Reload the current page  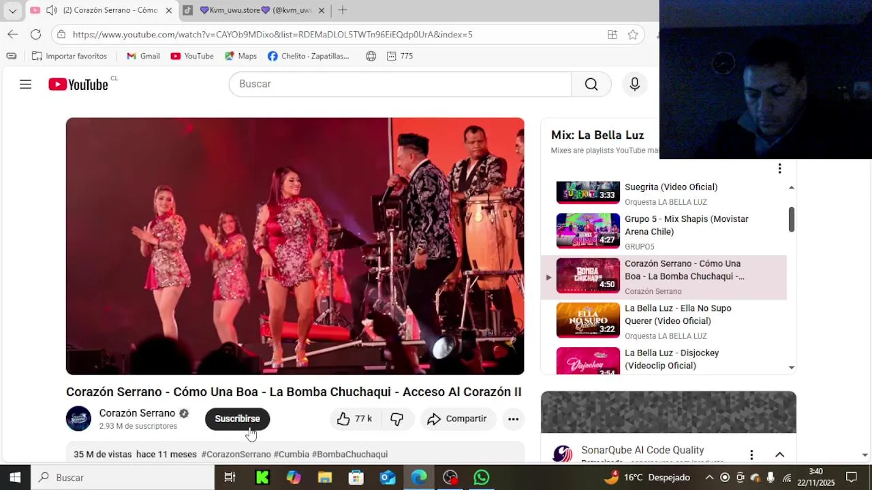point(36,34)
